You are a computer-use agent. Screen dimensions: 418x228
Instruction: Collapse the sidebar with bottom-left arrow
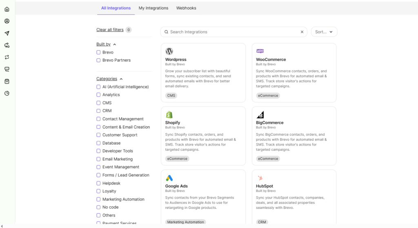[2, 226]
